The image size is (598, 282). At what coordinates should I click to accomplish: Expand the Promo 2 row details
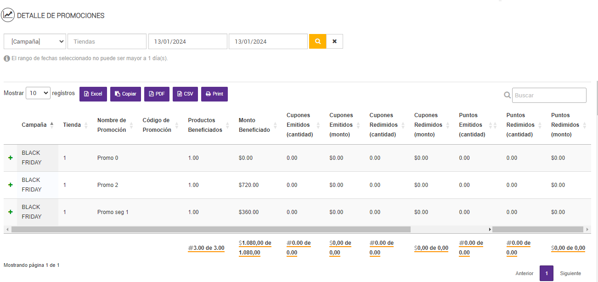pos(11,185)
